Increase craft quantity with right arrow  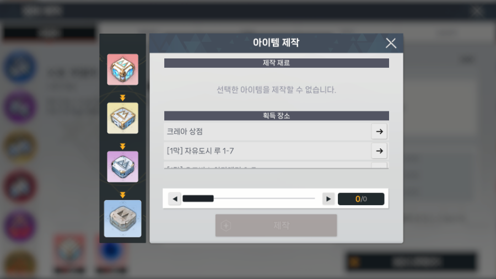pos(328,198)
